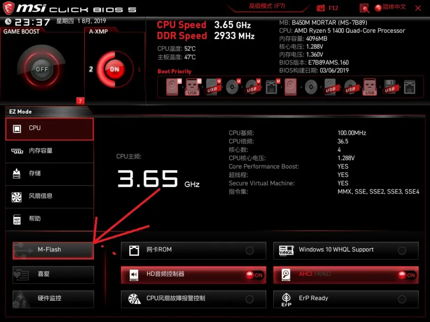Click the F12 screenshot camera icon
Screen dimensions: 430x322
point(321,8)
